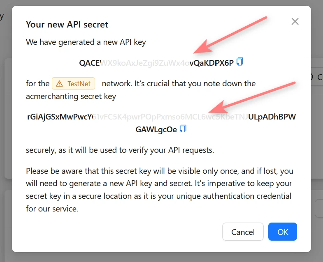Confirm with the blue OK button

[x=283, y=232]
